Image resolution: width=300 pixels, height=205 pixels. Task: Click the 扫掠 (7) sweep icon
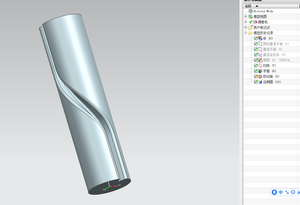pos(260,66)
